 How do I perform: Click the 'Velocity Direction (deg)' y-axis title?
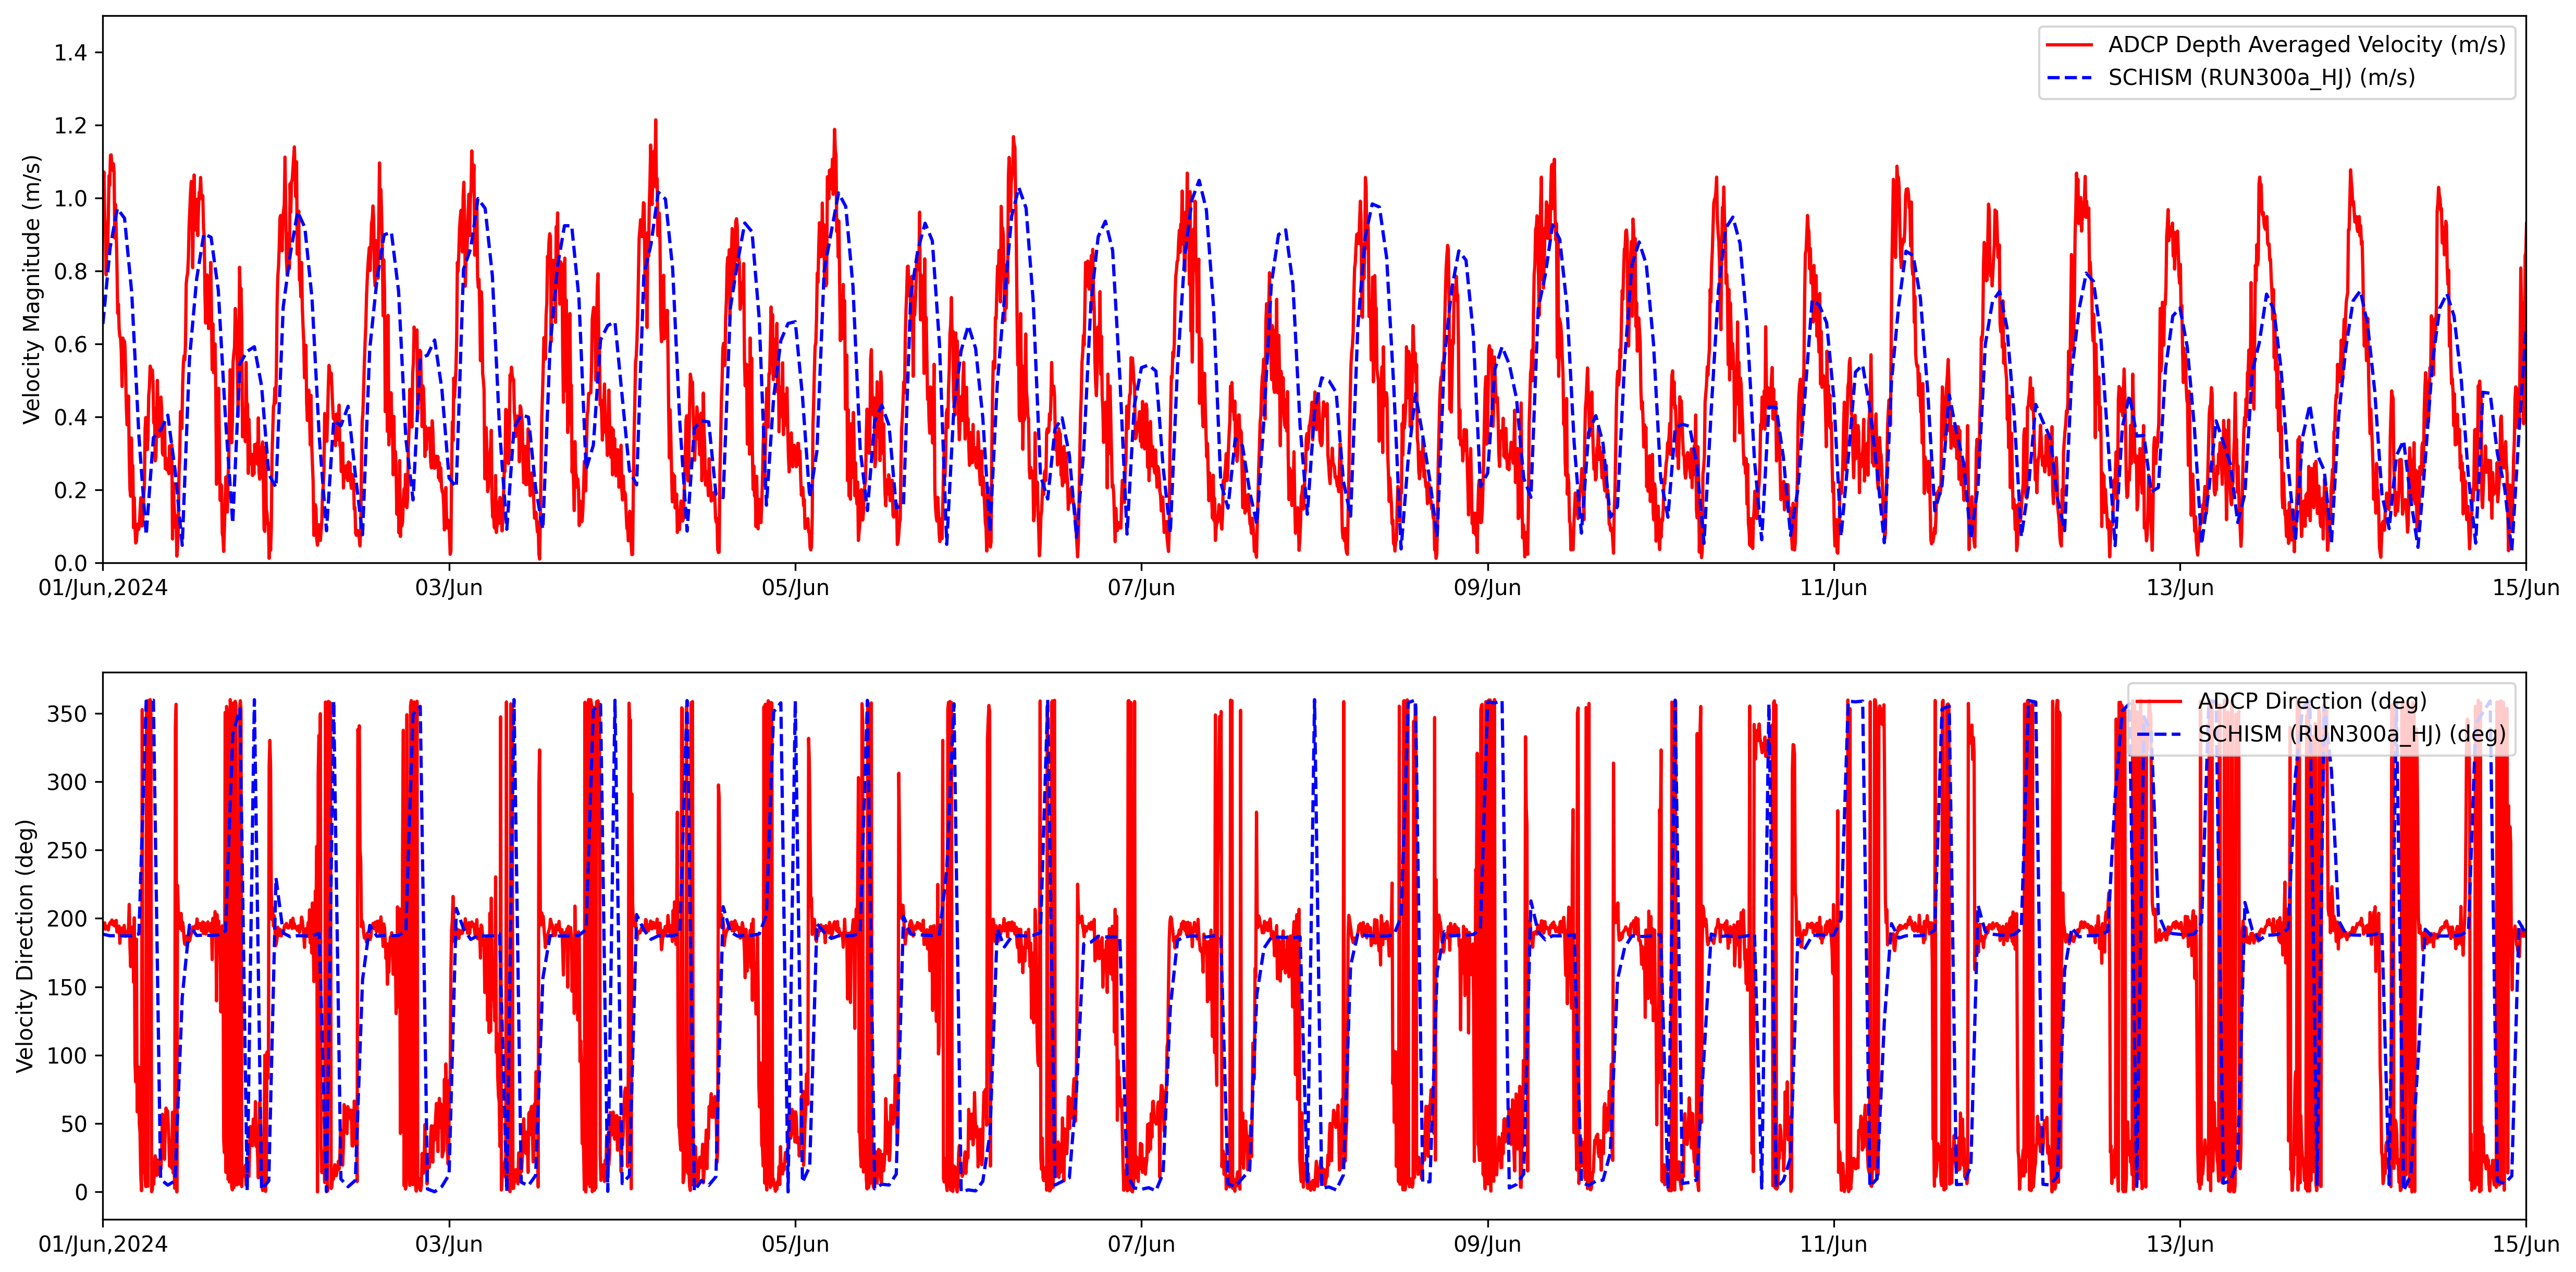(x=25, y=946)
